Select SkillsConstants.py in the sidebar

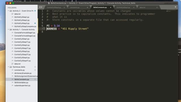click(x=21, y=79)
